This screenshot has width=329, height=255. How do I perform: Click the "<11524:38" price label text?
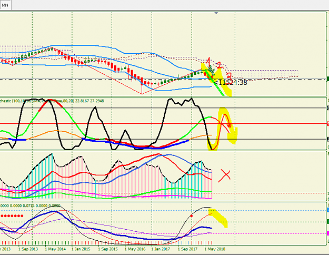[x=231, y=83]
